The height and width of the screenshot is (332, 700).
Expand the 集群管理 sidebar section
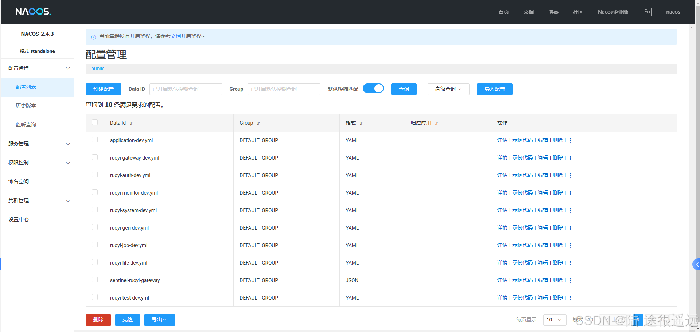point(37,201)
